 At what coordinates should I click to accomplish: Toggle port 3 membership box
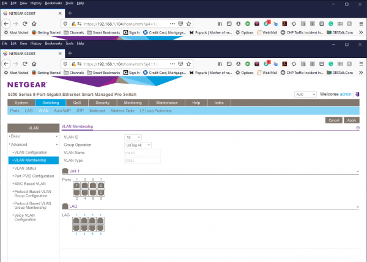click(x=85, y=186)
